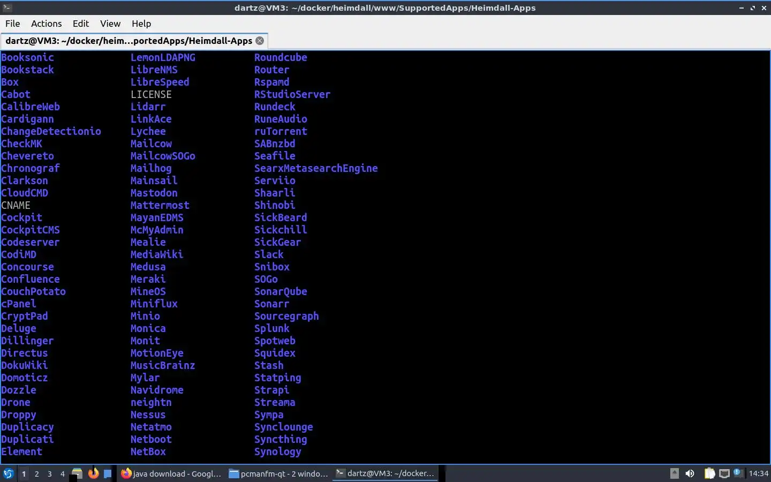This screenshot has height=482, width=771.
Task: Click the NetBox directory entry
Action: coord(148,451)
